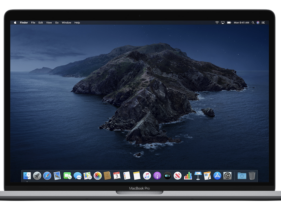Open the Help menu
Viewport: 281px width, 211px height.
[77, 22]
